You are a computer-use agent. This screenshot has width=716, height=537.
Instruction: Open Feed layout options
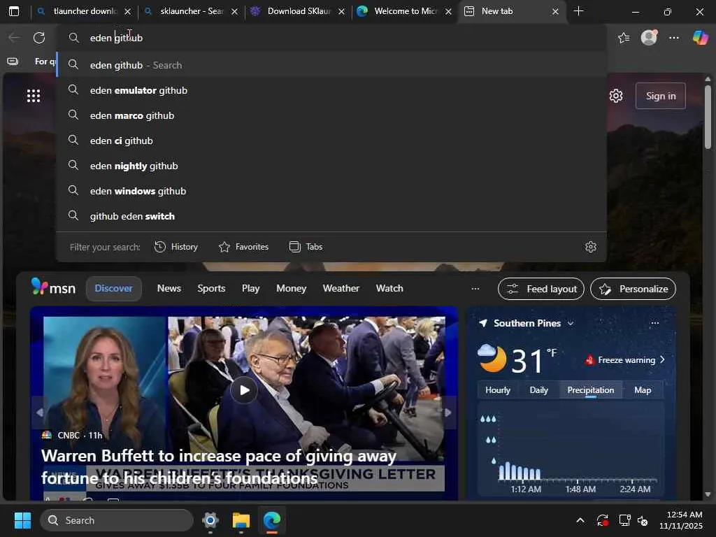tap(541, 289)
